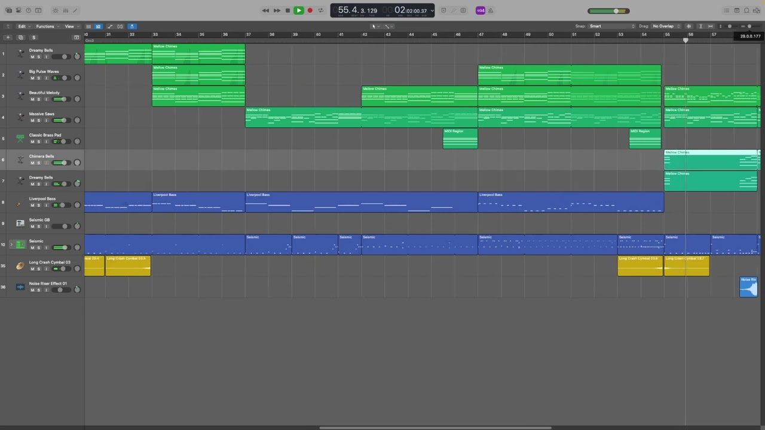Click the Seismic GB drum machine icon
Image resolution: width=765 pixels, height=430 pixels.
coord(20,223)
